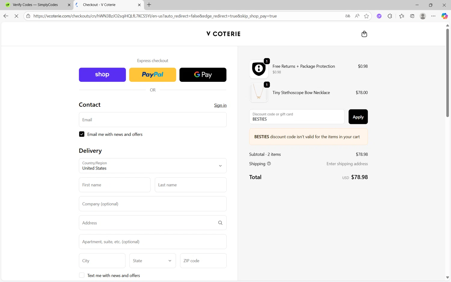Focus the Apartment, suite, etc. field
Viewport: 451px width, 282px height.
point(153,242)
